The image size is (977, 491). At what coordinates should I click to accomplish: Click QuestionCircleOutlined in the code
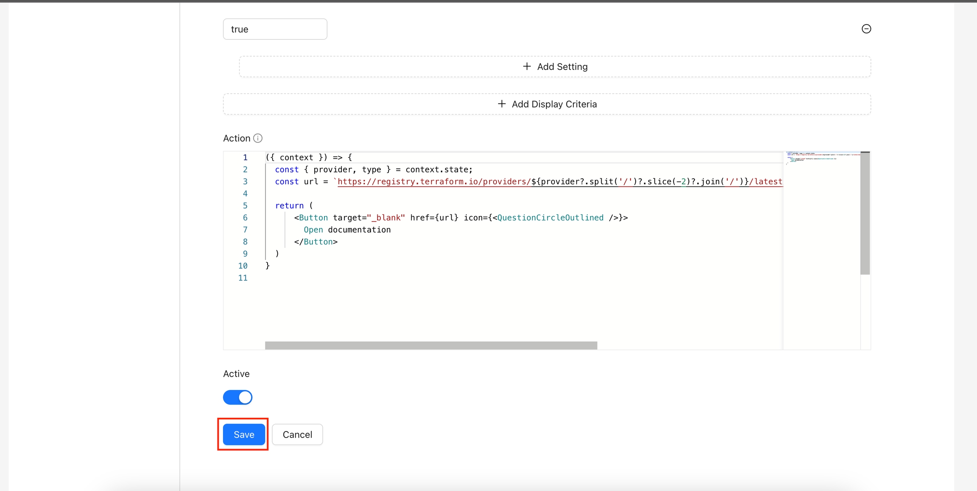point(550,218)
